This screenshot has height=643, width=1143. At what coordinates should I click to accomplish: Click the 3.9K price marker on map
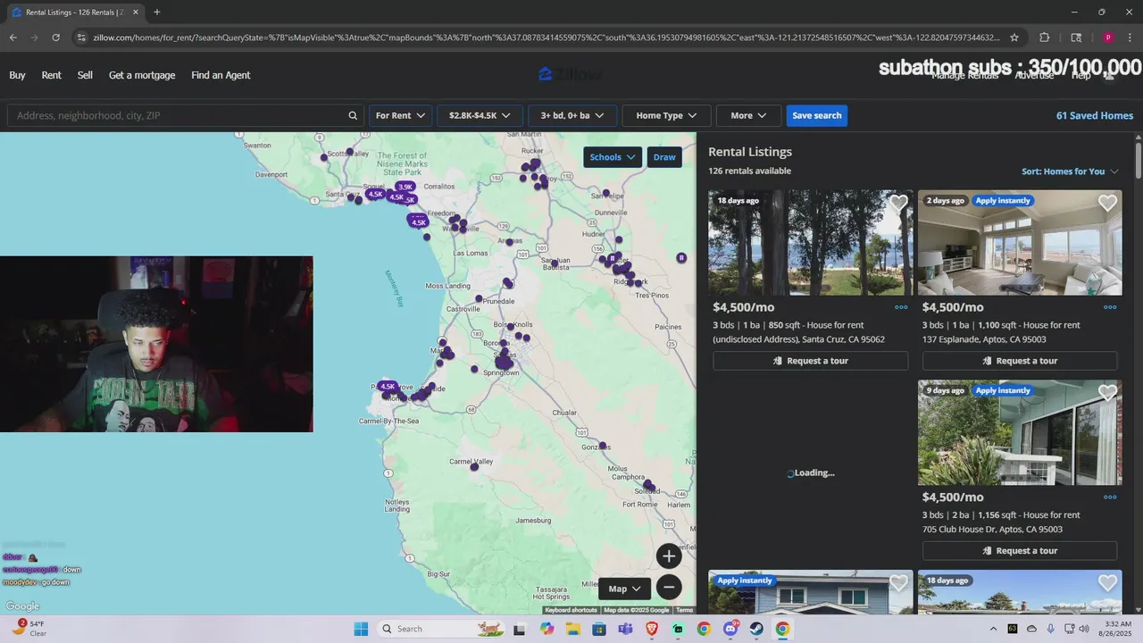click(405, 188)
